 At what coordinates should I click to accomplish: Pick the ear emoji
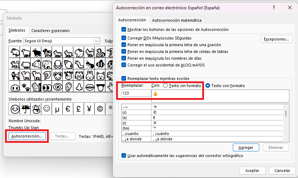[68, 87]
